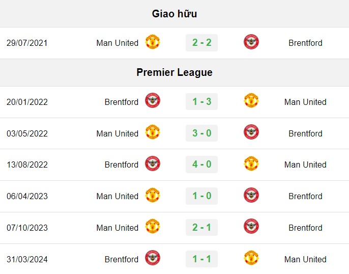Click Man United crest in 03/05/2022 row

click(x=153, y=132)
